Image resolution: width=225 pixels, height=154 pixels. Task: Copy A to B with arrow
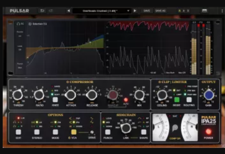pyautogui.click(x=184, y=11)
